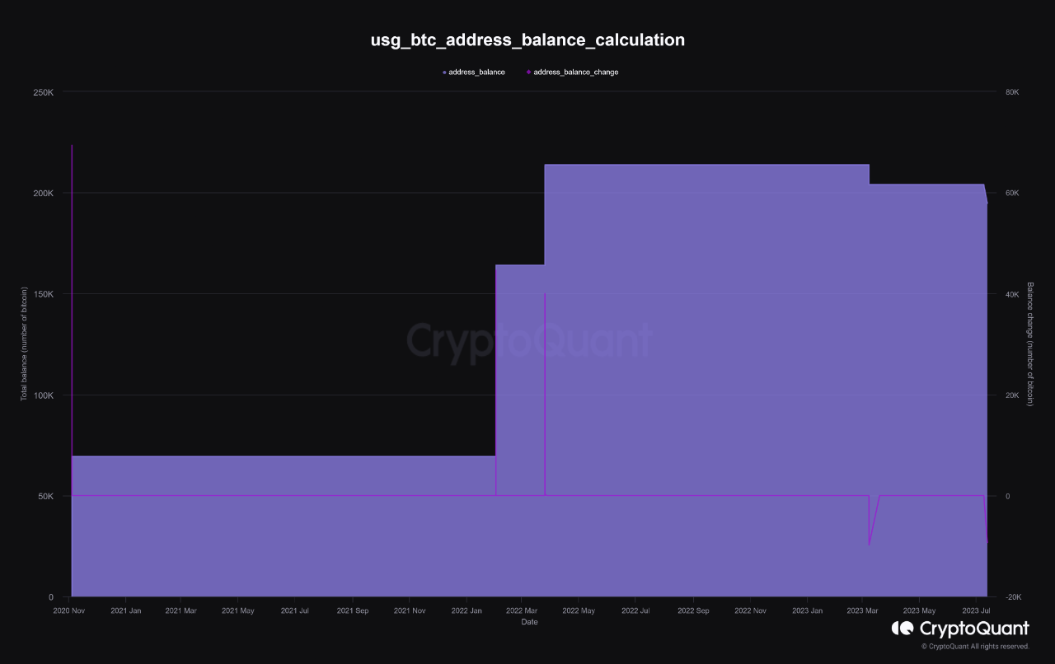Image resolution: width=1055 pixels, height=664 pixels.
Task: Click the CryptoQuant wordmark text
Action: click(x=973, y=629)
